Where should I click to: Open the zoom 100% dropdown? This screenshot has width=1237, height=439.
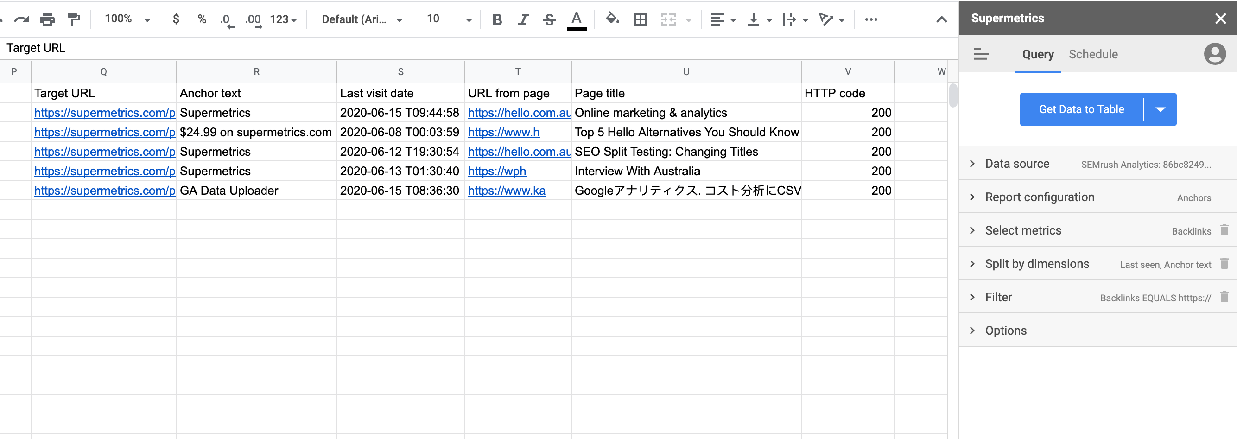pos(128,19)
